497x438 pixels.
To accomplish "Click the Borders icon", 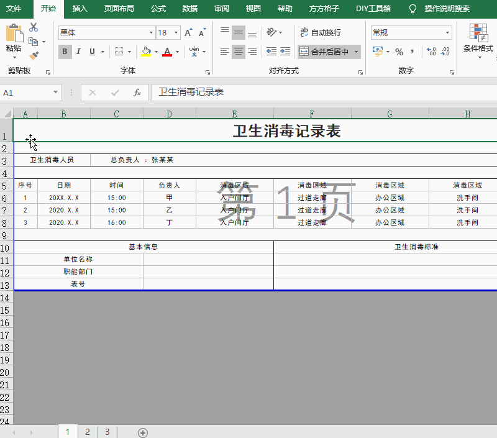I will click(119, 52).
